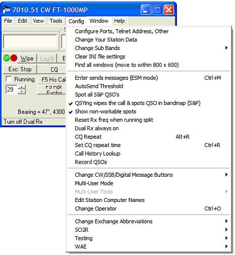Screen dimensions: 235x255
Task: Expand the Testing submenu
Action: pyautogui.click(x=149, y=238)
